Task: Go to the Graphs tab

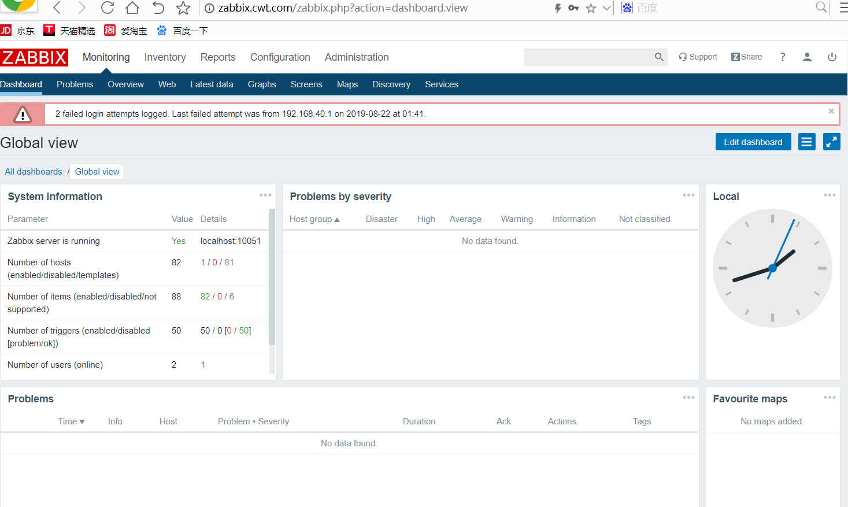Action: [x=262, y=84]
